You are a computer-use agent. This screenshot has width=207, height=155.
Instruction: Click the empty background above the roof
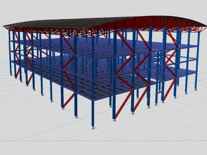pyautogui.click(x=105, y=8)
